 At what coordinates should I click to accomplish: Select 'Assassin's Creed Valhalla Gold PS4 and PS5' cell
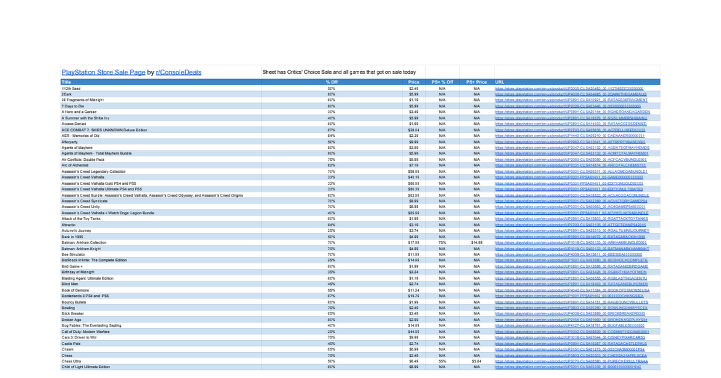pos(162,183)
